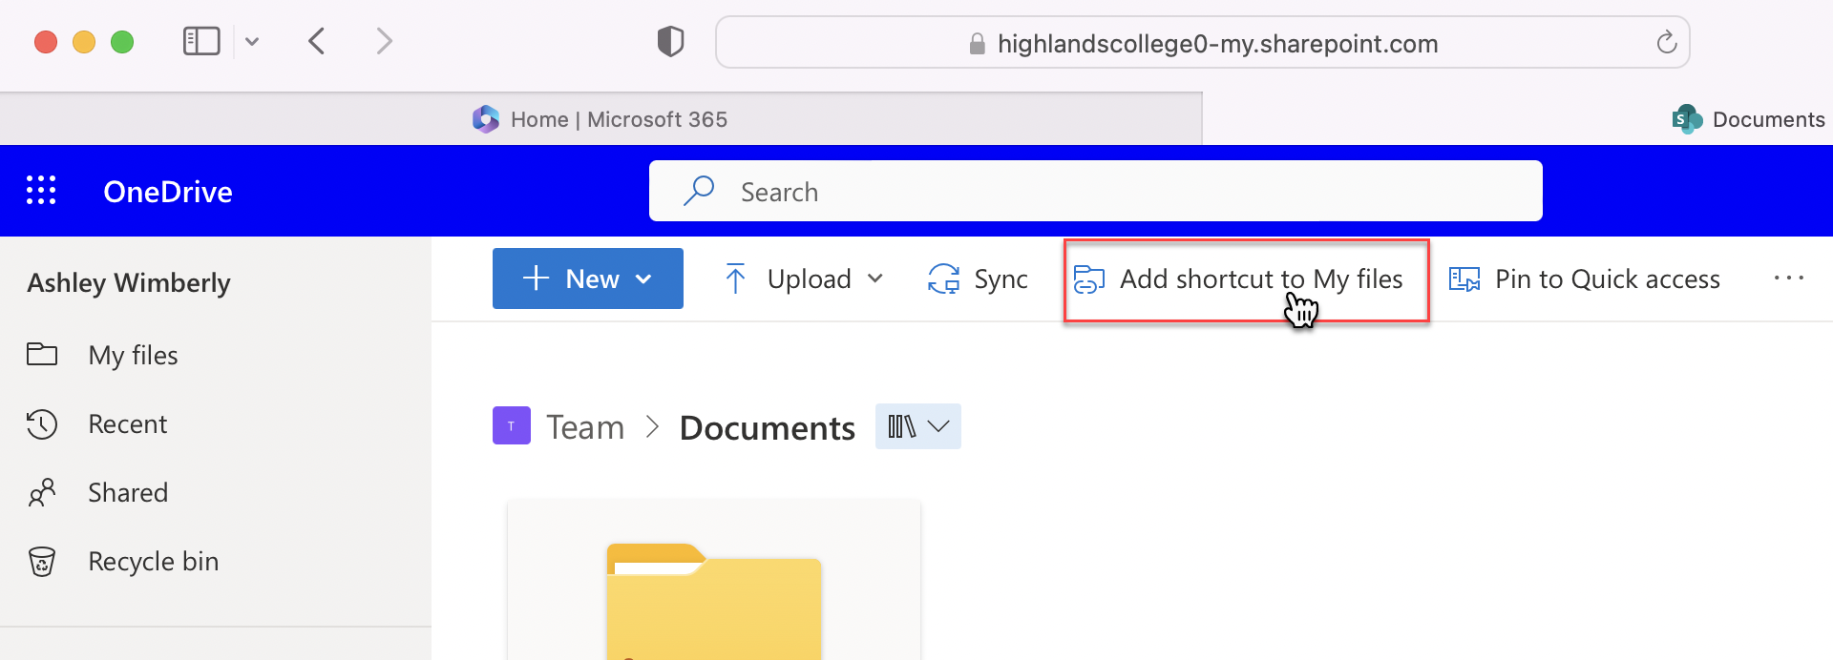
Task: Click the My files folder icon
Action: click(x=42, y=354)
